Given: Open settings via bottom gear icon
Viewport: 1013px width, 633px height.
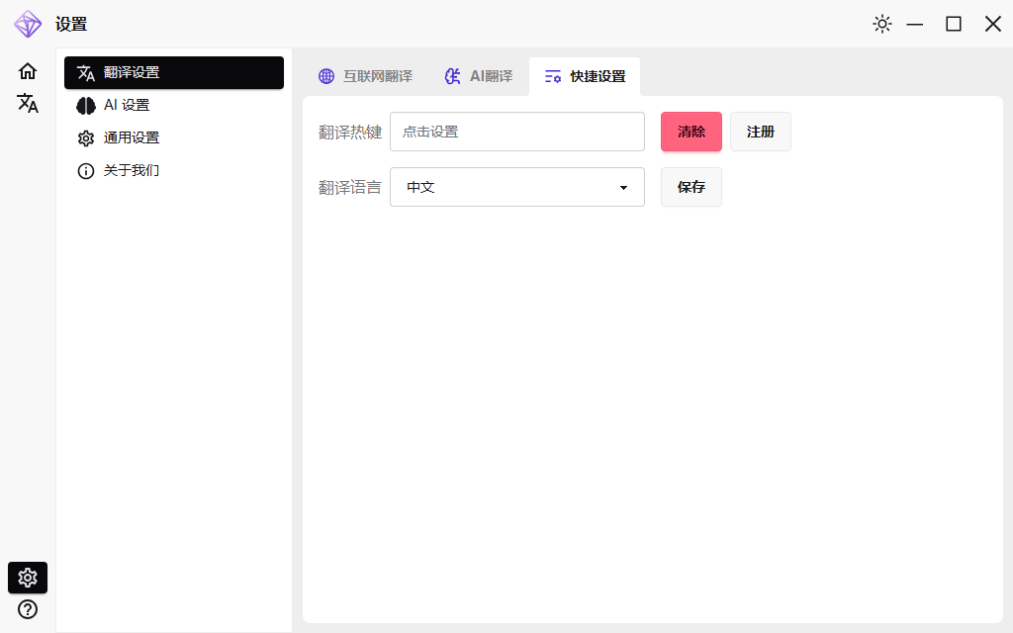Looking at the screenshot, I should pyautogui.click(x=27, y=578).
